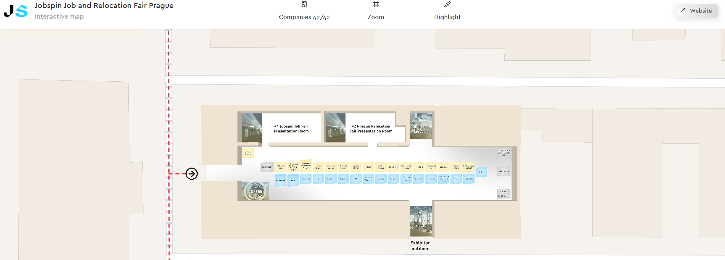Open the Website link button
This screenshot has height=260, width=725.
(x=696, y=11)
